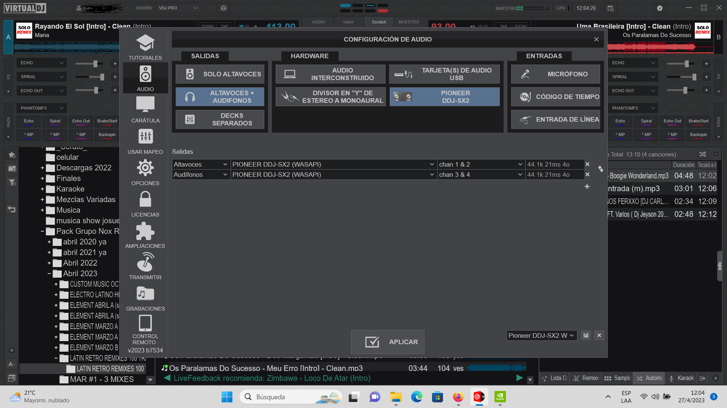727x408 pixels.
Task: Select Pioneer DDJ-SX2 hardware option
Action: (x=445, y=97)
